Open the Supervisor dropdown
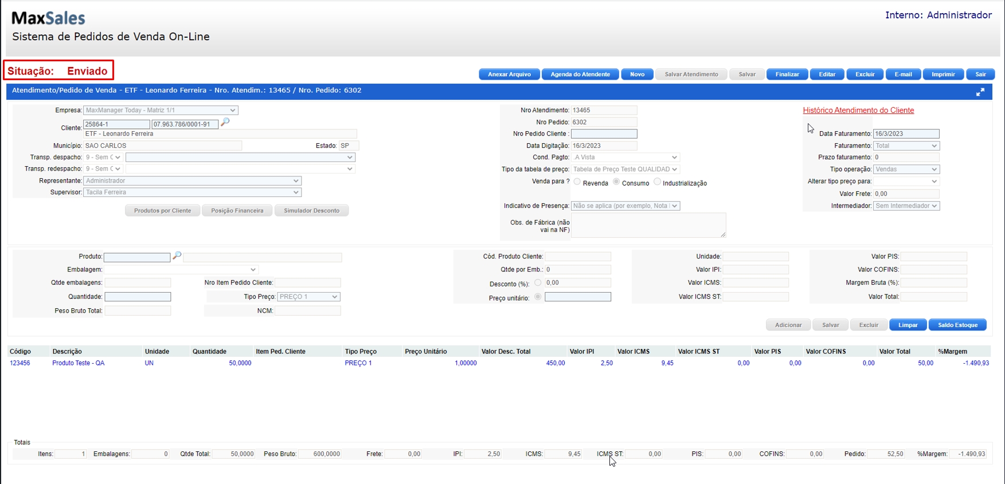Image resolution: width=1005 pixels, height=484 pixels. 192,192
